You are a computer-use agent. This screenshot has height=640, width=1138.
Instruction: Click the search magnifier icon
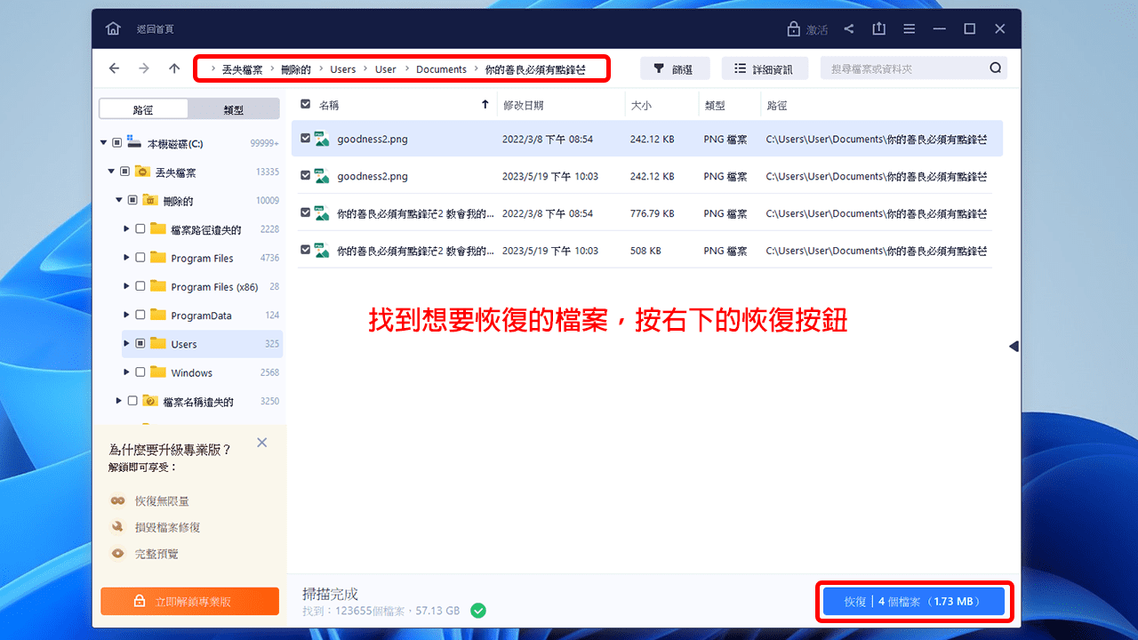(995, 68)
